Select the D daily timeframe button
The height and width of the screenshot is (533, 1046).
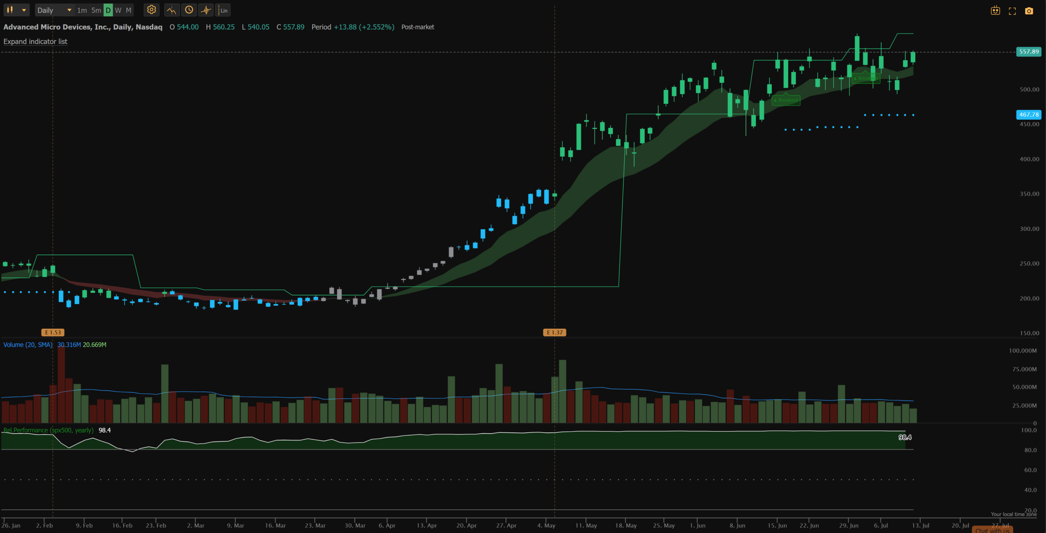(x=108, y=10)
